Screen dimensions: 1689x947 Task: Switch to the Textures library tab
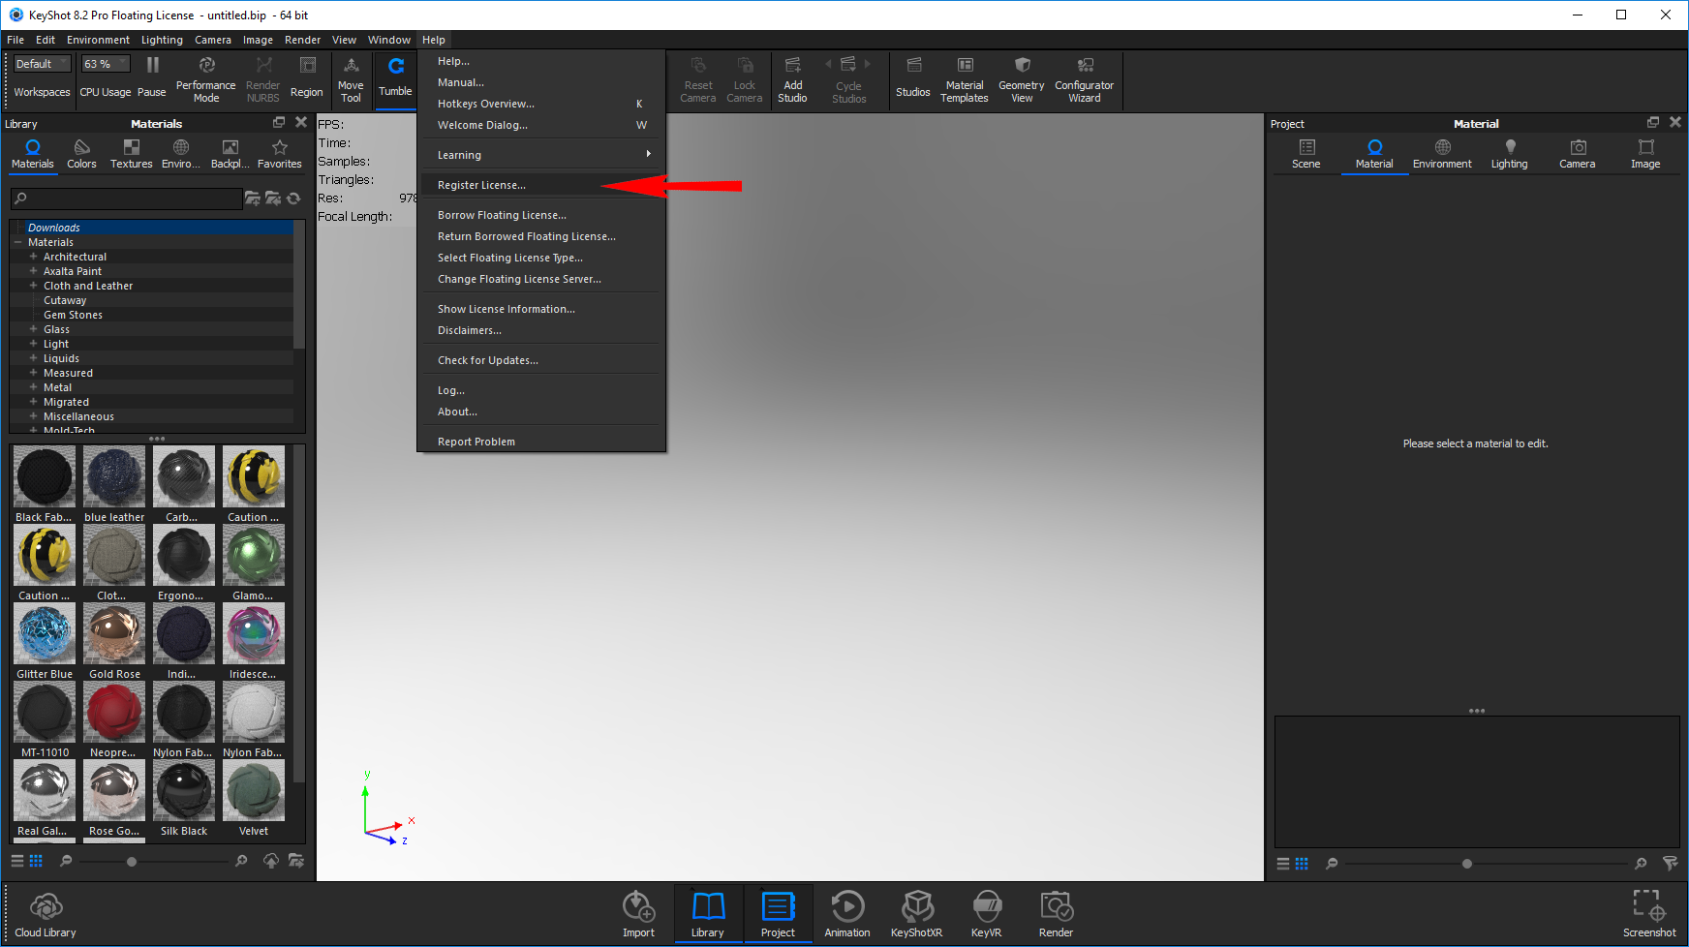point(131,153)
